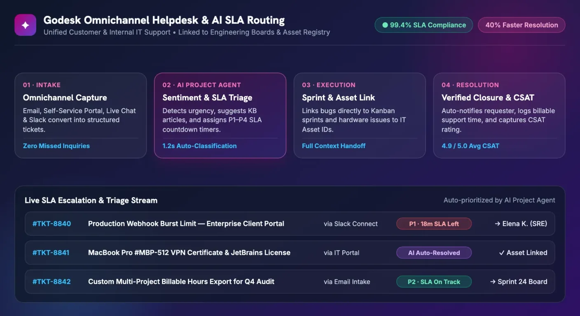Image resolution: width=580 pixels, height=316 pixels.
Task: Click the P2 · SLA On Track badge
Action: tap(434, 282)
